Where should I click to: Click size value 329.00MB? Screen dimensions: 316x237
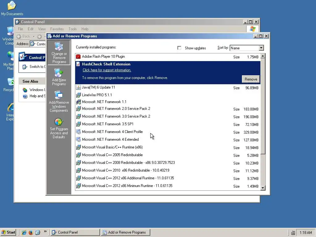pyautogui.click(x=251, y=132)
